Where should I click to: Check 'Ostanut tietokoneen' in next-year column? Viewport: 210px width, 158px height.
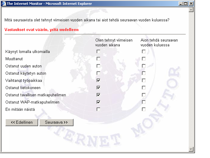(144, 88)
